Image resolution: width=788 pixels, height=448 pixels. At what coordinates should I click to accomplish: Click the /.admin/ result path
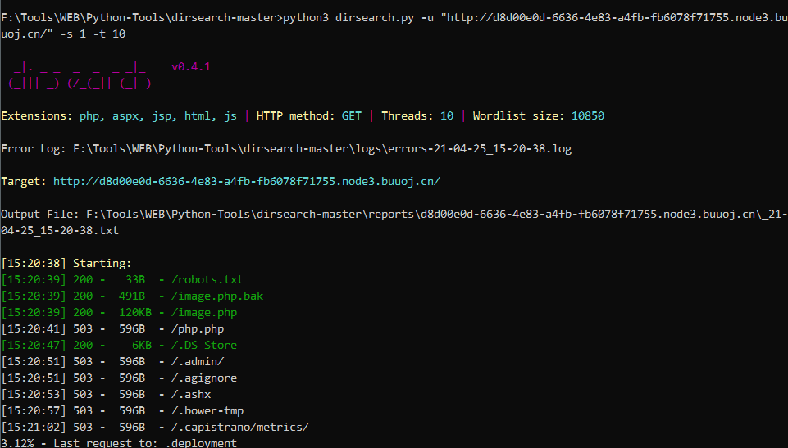[x=194, y=361]
